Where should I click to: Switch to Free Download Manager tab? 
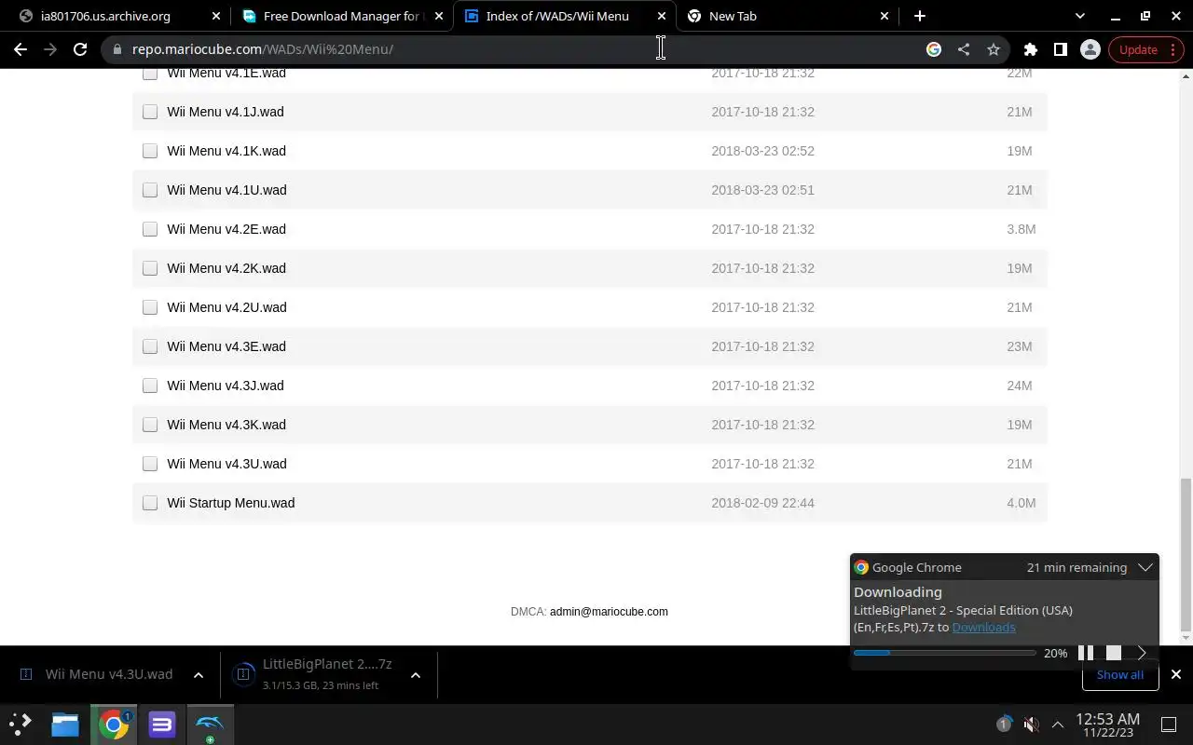pos(343,16)
